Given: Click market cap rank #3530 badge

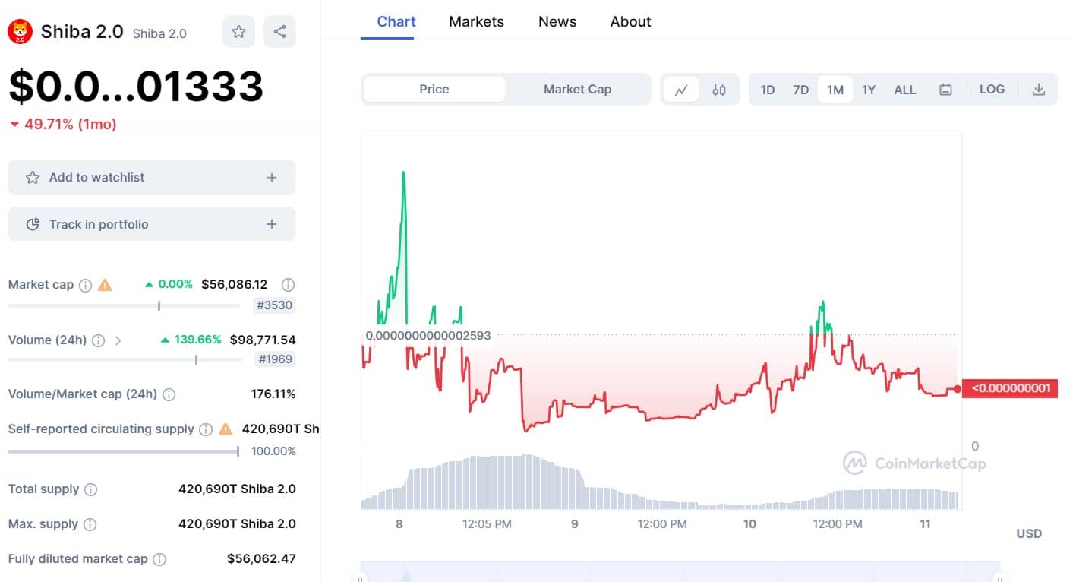Looking at the screenshot, I should tap(275, 305).
